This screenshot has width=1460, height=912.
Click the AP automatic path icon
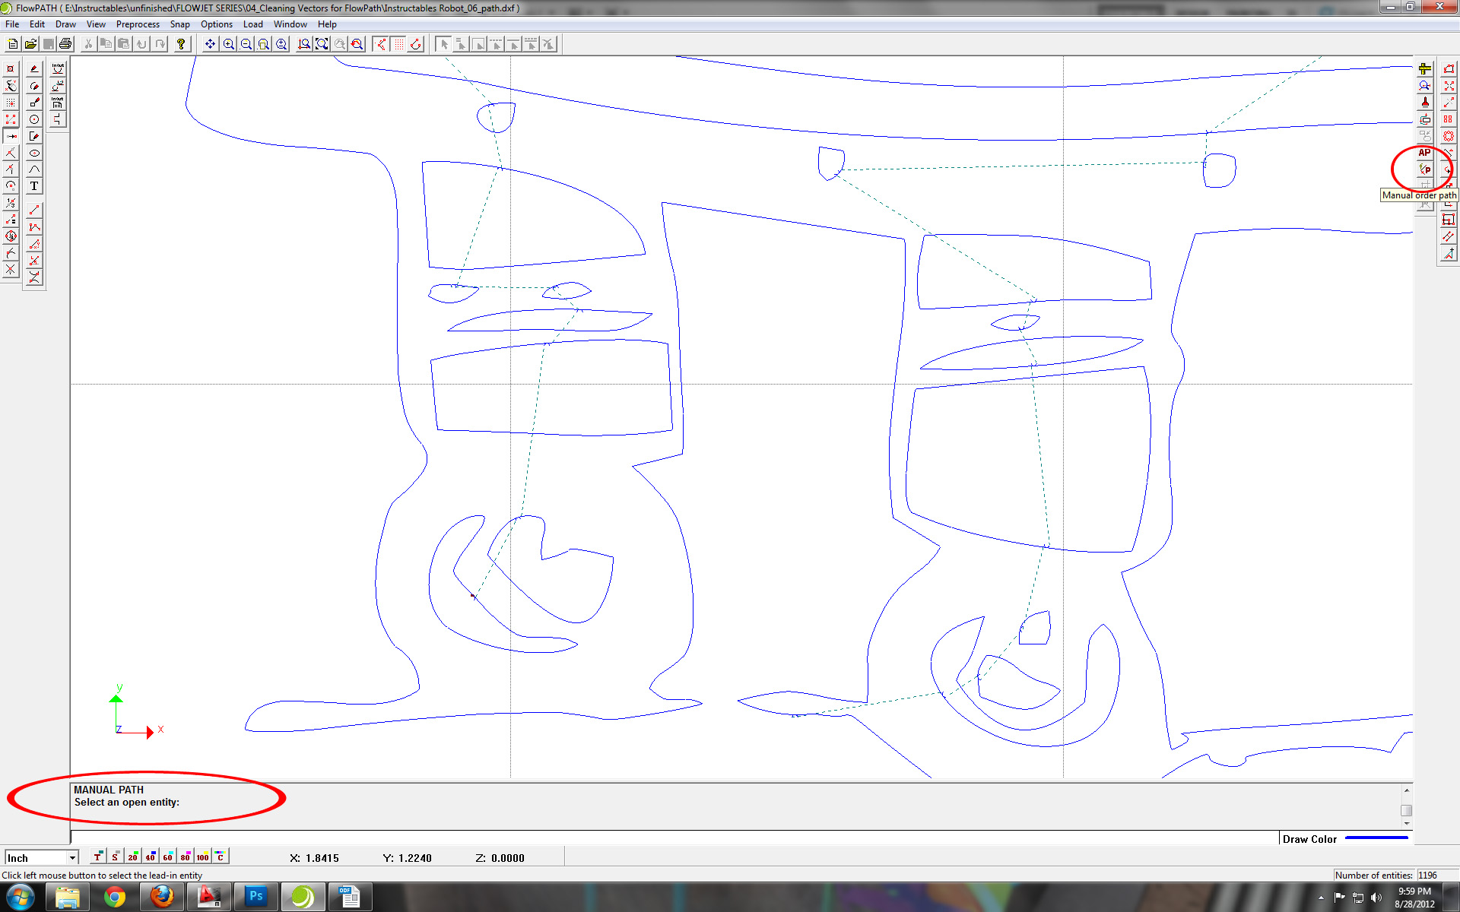click(x=1423, y=152)
